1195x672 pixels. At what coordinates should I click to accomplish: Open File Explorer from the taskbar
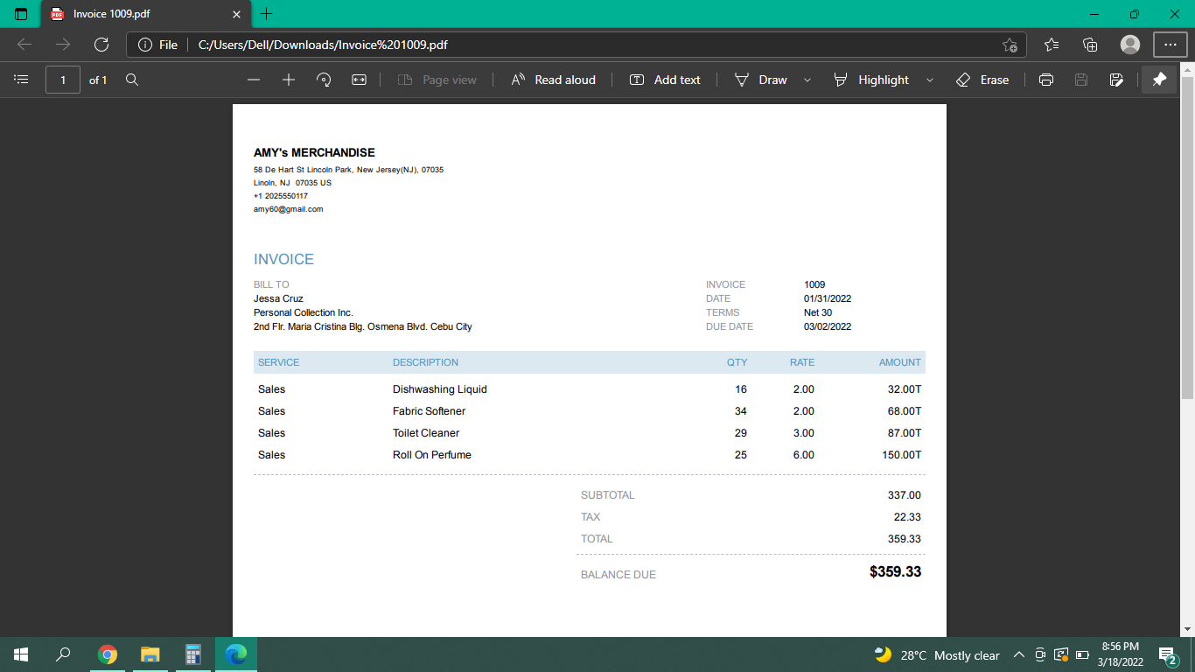click(150, 654)
